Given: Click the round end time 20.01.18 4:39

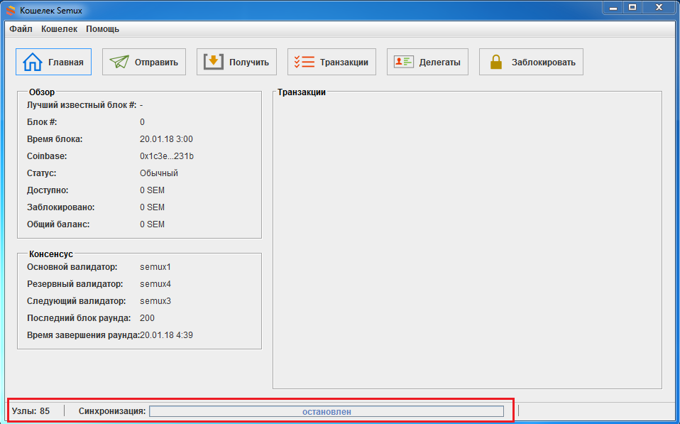Looking at the screenshot, I should tap(166, 335).
